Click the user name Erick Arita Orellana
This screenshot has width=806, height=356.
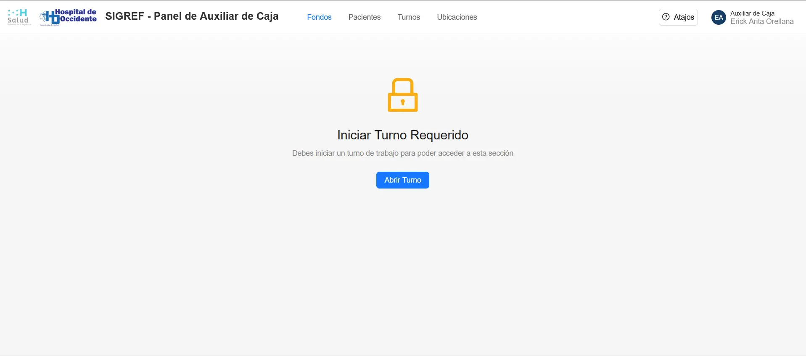[762, 21]
